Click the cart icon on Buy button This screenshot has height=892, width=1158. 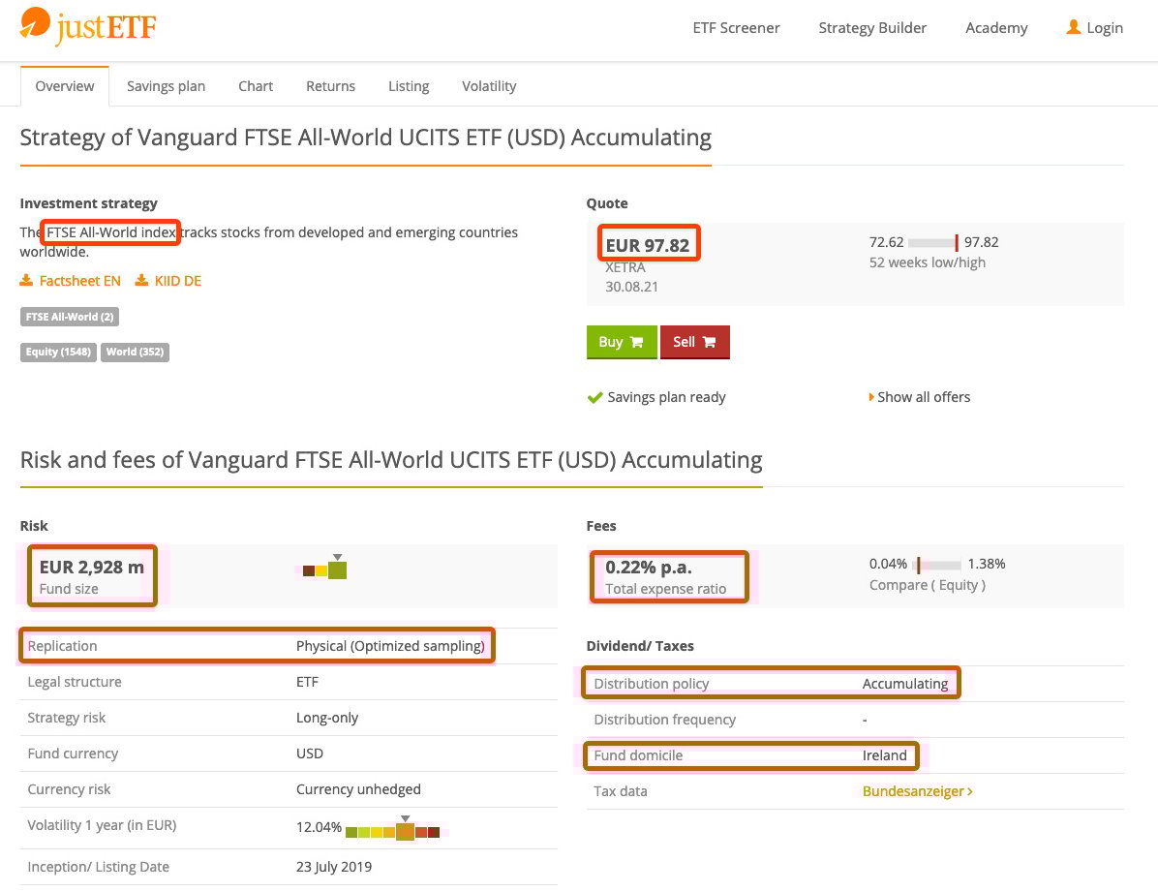pyautogui.click(x=636, y=342)
